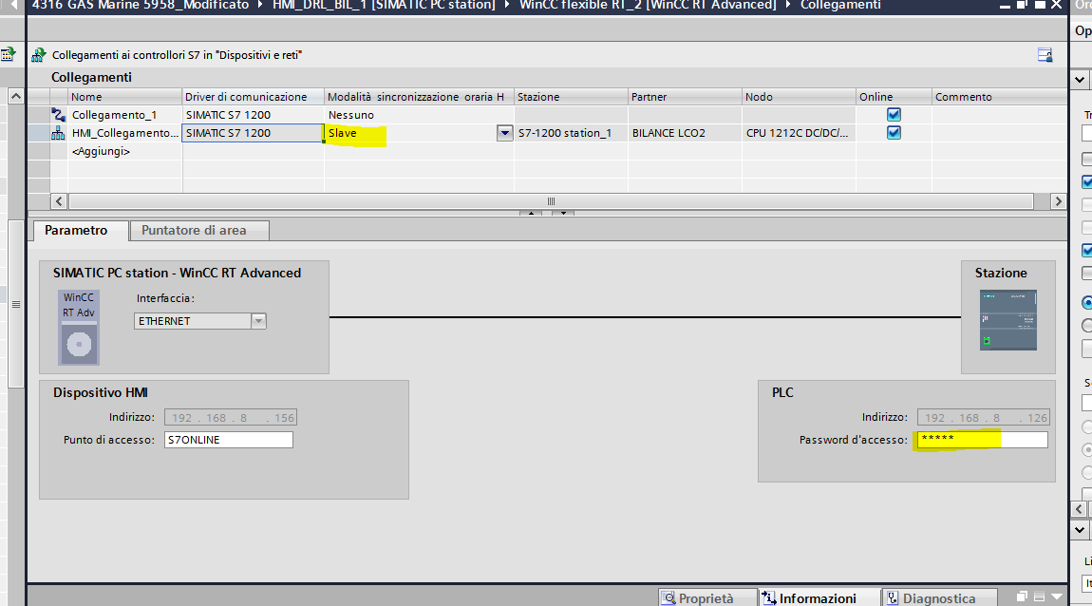Viewport: 1092px width, 606px height.
Task: Uncheck Online for HMI_Collegamento row
Action: point(894,133)
